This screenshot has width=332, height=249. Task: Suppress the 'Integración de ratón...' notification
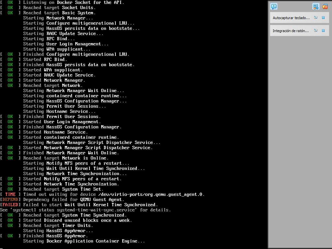[316, 31]
